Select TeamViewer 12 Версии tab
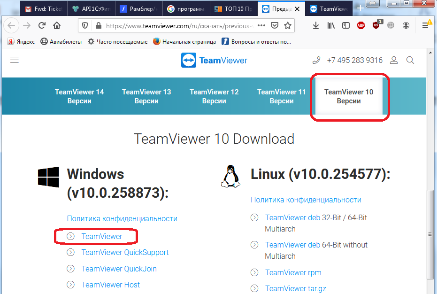 click(214, 96)
